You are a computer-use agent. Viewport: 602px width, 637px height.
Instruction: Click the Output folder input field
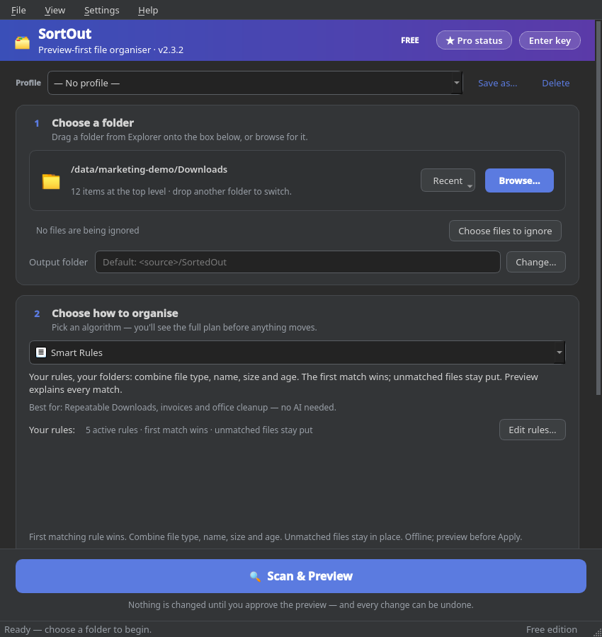coord(297,262)
